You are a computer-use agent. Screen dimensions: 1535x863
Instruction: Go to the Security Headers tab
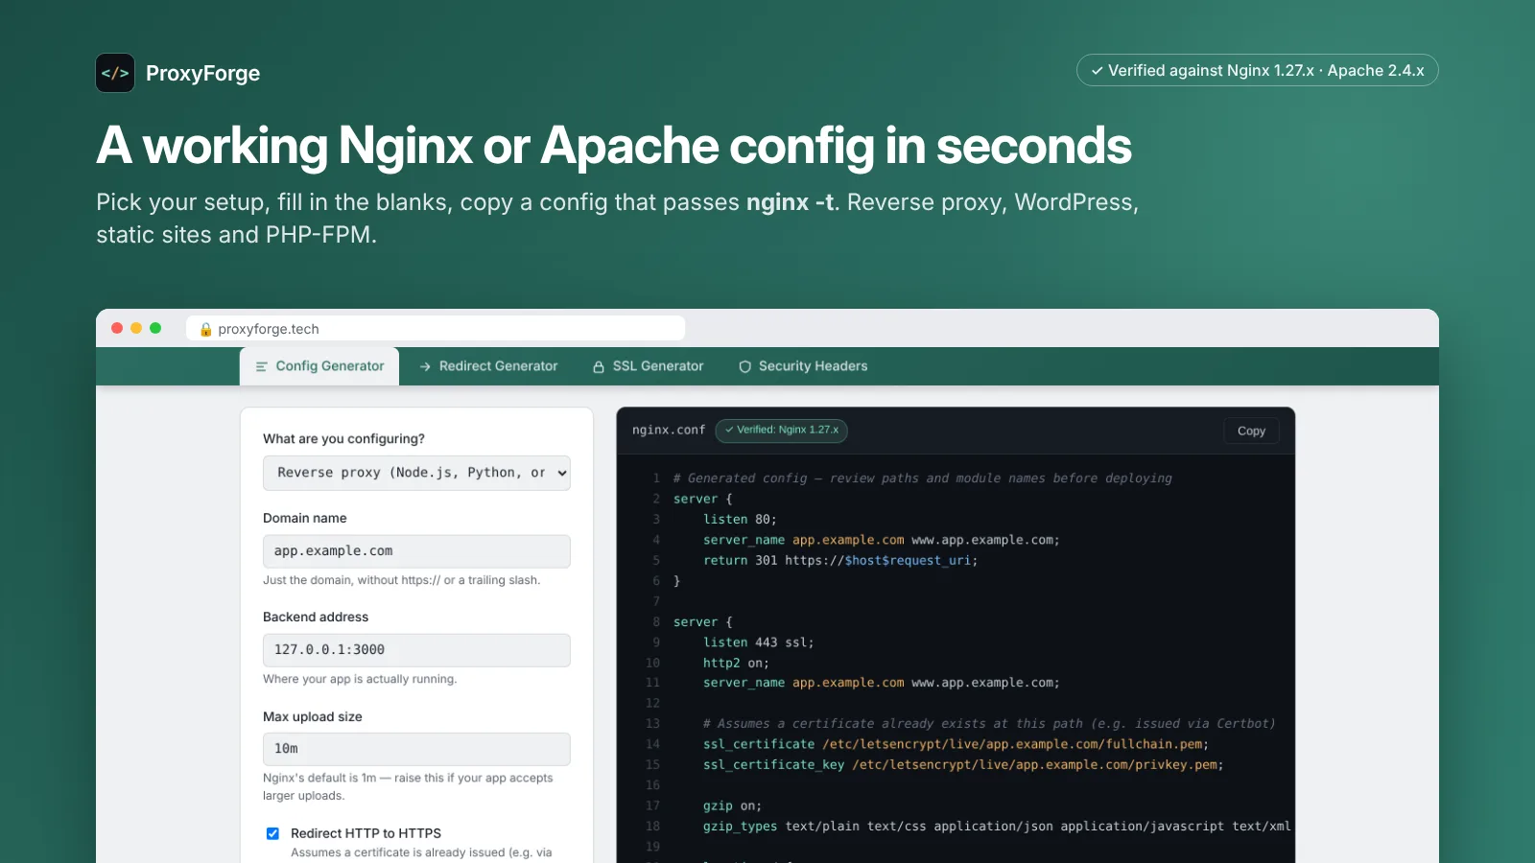click(803, 366)
